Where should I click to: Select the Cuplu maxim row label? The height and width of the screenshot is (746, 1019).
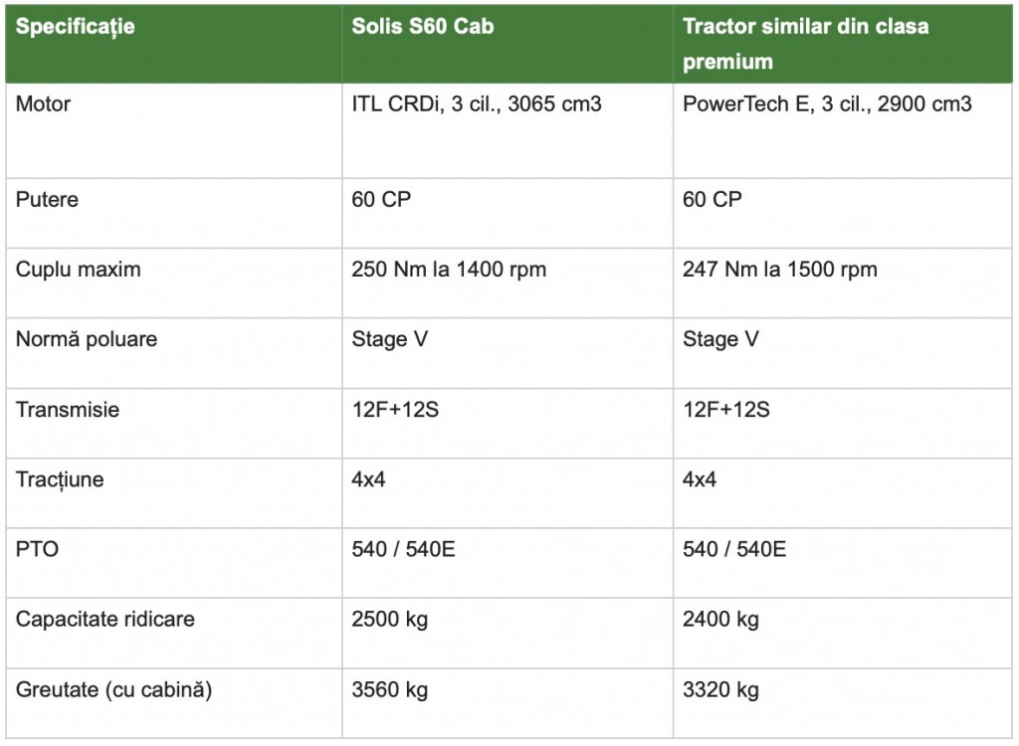click(79, 270)
